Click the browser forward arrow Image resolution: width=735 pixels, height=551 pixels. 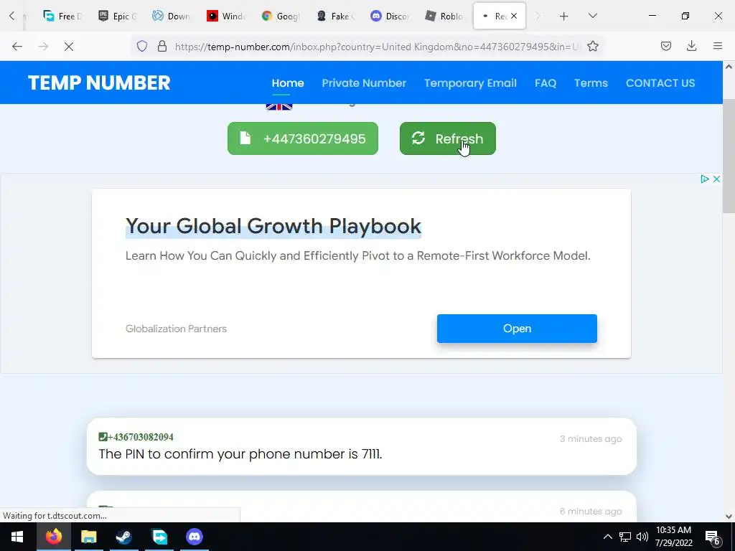pyautogui.click(x=43, y=47)
